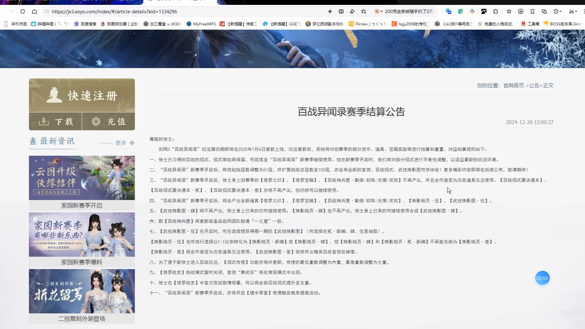This screenshot has height=329, width=585.
Task: Open the 折花留芳 costume thumbnail
Action: 82,291
